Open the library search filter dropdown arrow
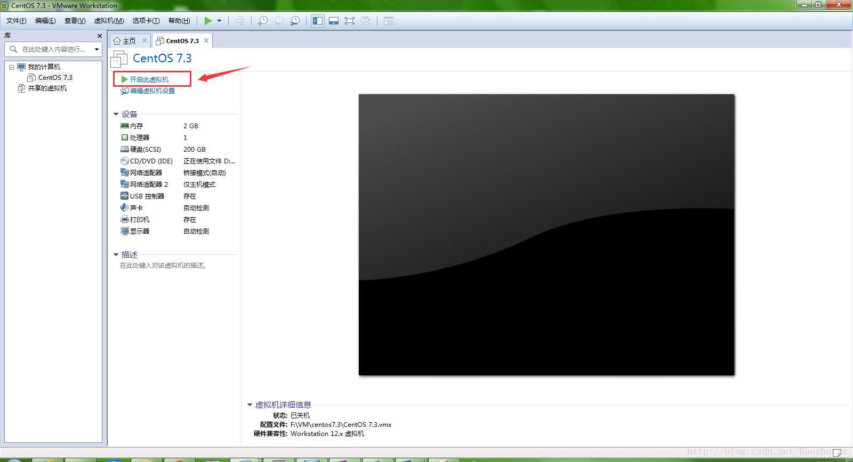Image resolution: width=853 pixels, height=462 pixels. point(96,49)
